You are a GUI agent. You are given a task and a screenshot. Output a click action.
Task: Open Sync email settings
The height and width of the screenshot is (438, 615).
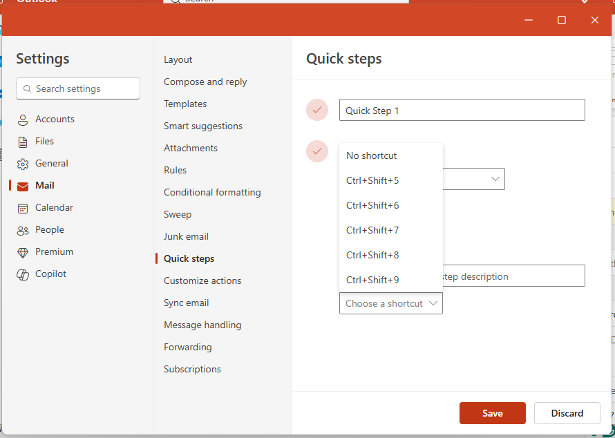[186, 303]
